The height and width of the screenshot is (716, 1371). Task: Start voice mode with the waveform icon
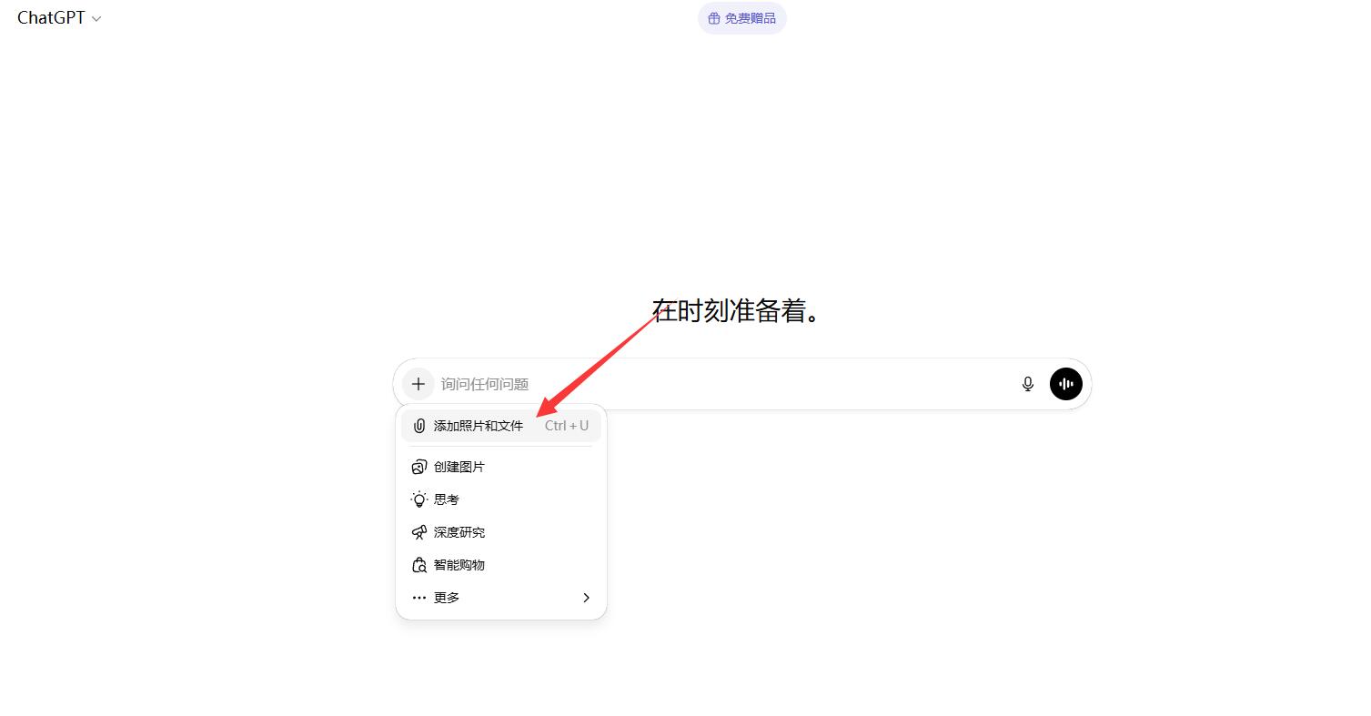(x=1065, y=384)
